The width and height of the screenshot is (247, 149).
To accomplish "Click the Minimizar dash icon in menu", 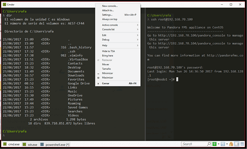I will 98,73.
